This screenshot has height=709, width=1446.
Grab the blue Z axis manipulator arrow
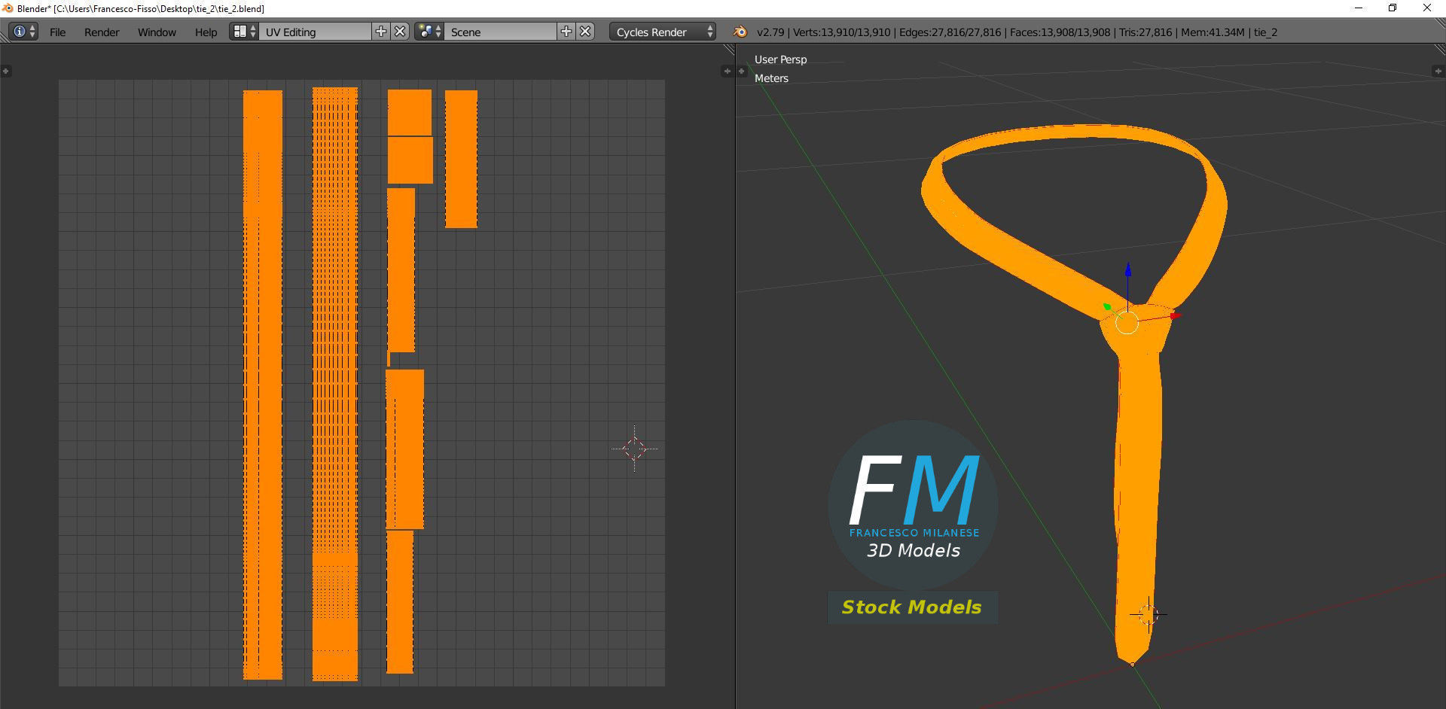point(1127,271)
